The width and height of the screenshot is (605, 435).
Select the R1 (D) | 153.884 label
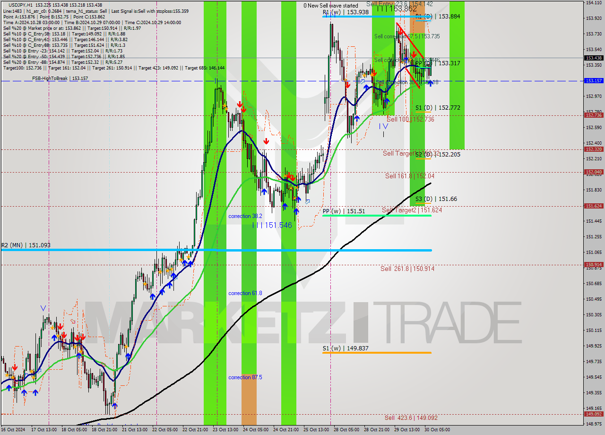[438, 16]
